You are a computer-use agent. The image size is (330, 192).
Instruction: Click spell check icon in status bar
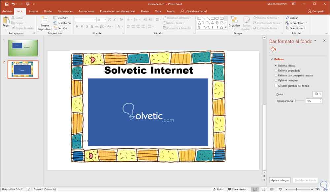point(28,189)
